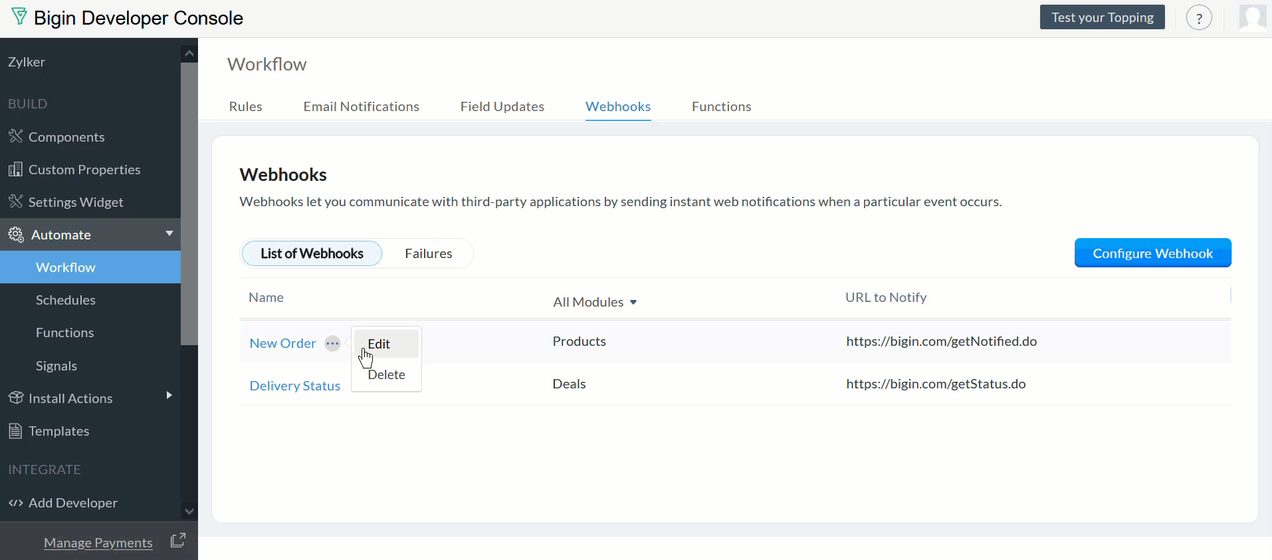Click the getStatus.do URL cell
1272x560 pixels.
pyautogui.click(x=936, y=384)
